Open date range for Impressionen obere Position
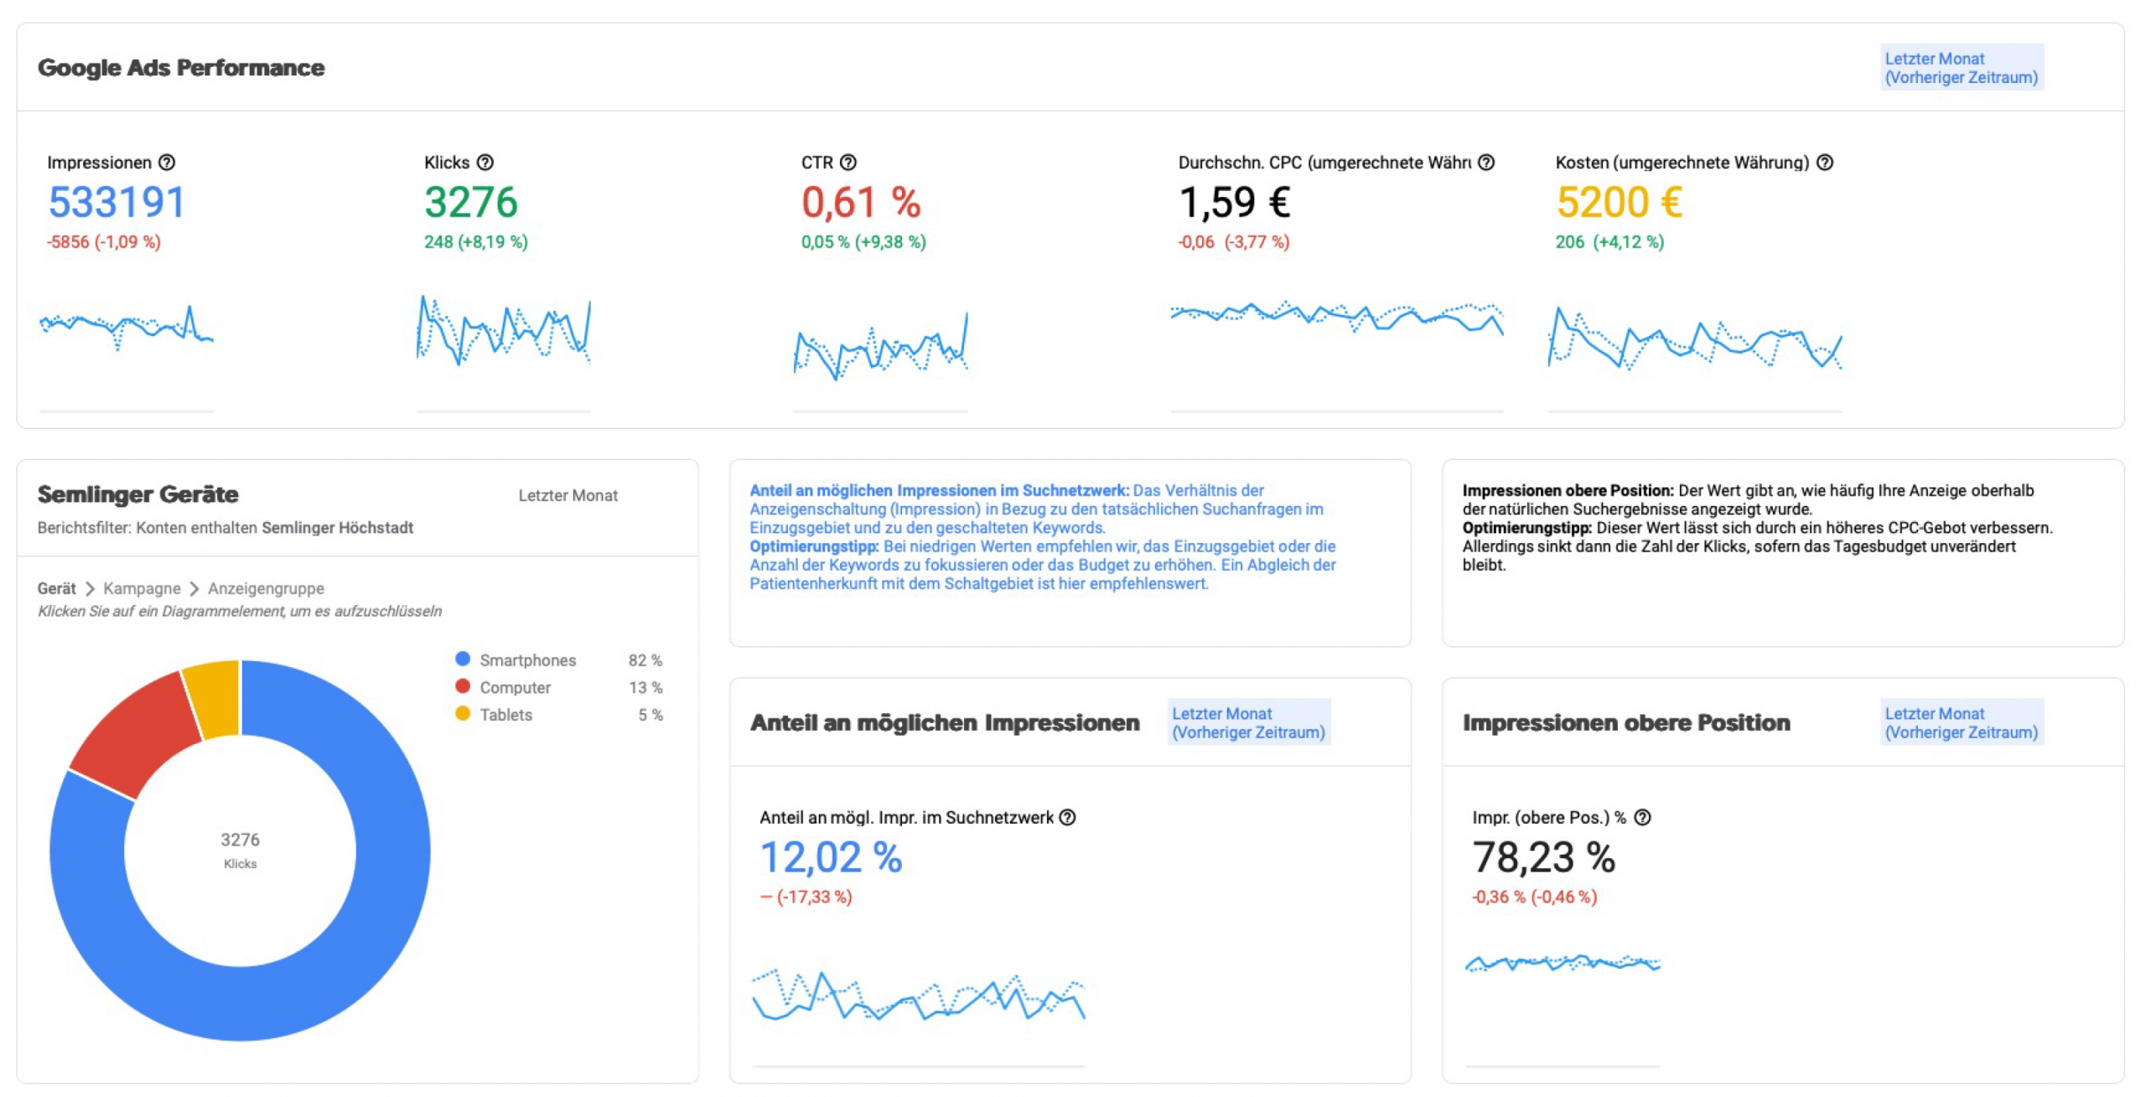 tap(1961, 723)
